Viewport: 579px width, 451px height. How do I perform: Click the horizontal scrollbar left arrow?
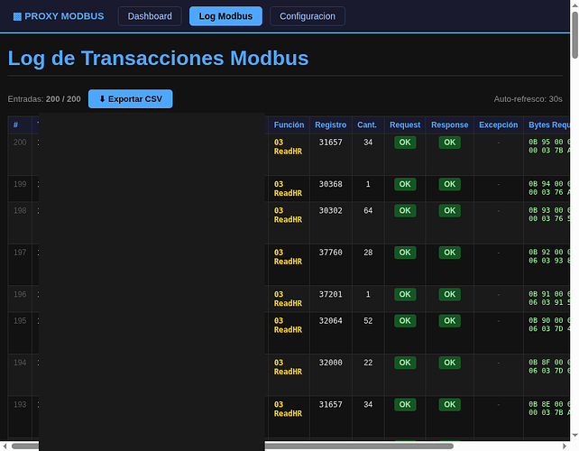coord(5,446)
